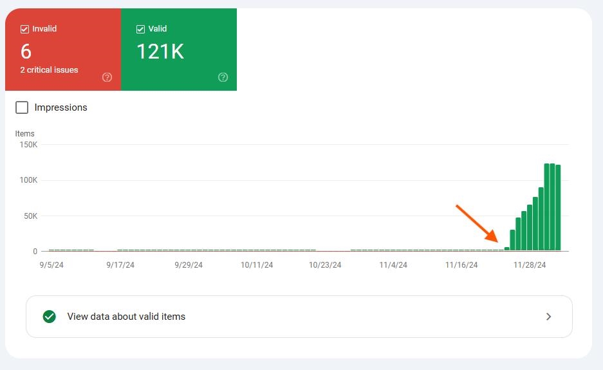The image size is (603, 370).
Task: Select the green Valid 121K summary card
Action: click(179, 50)
